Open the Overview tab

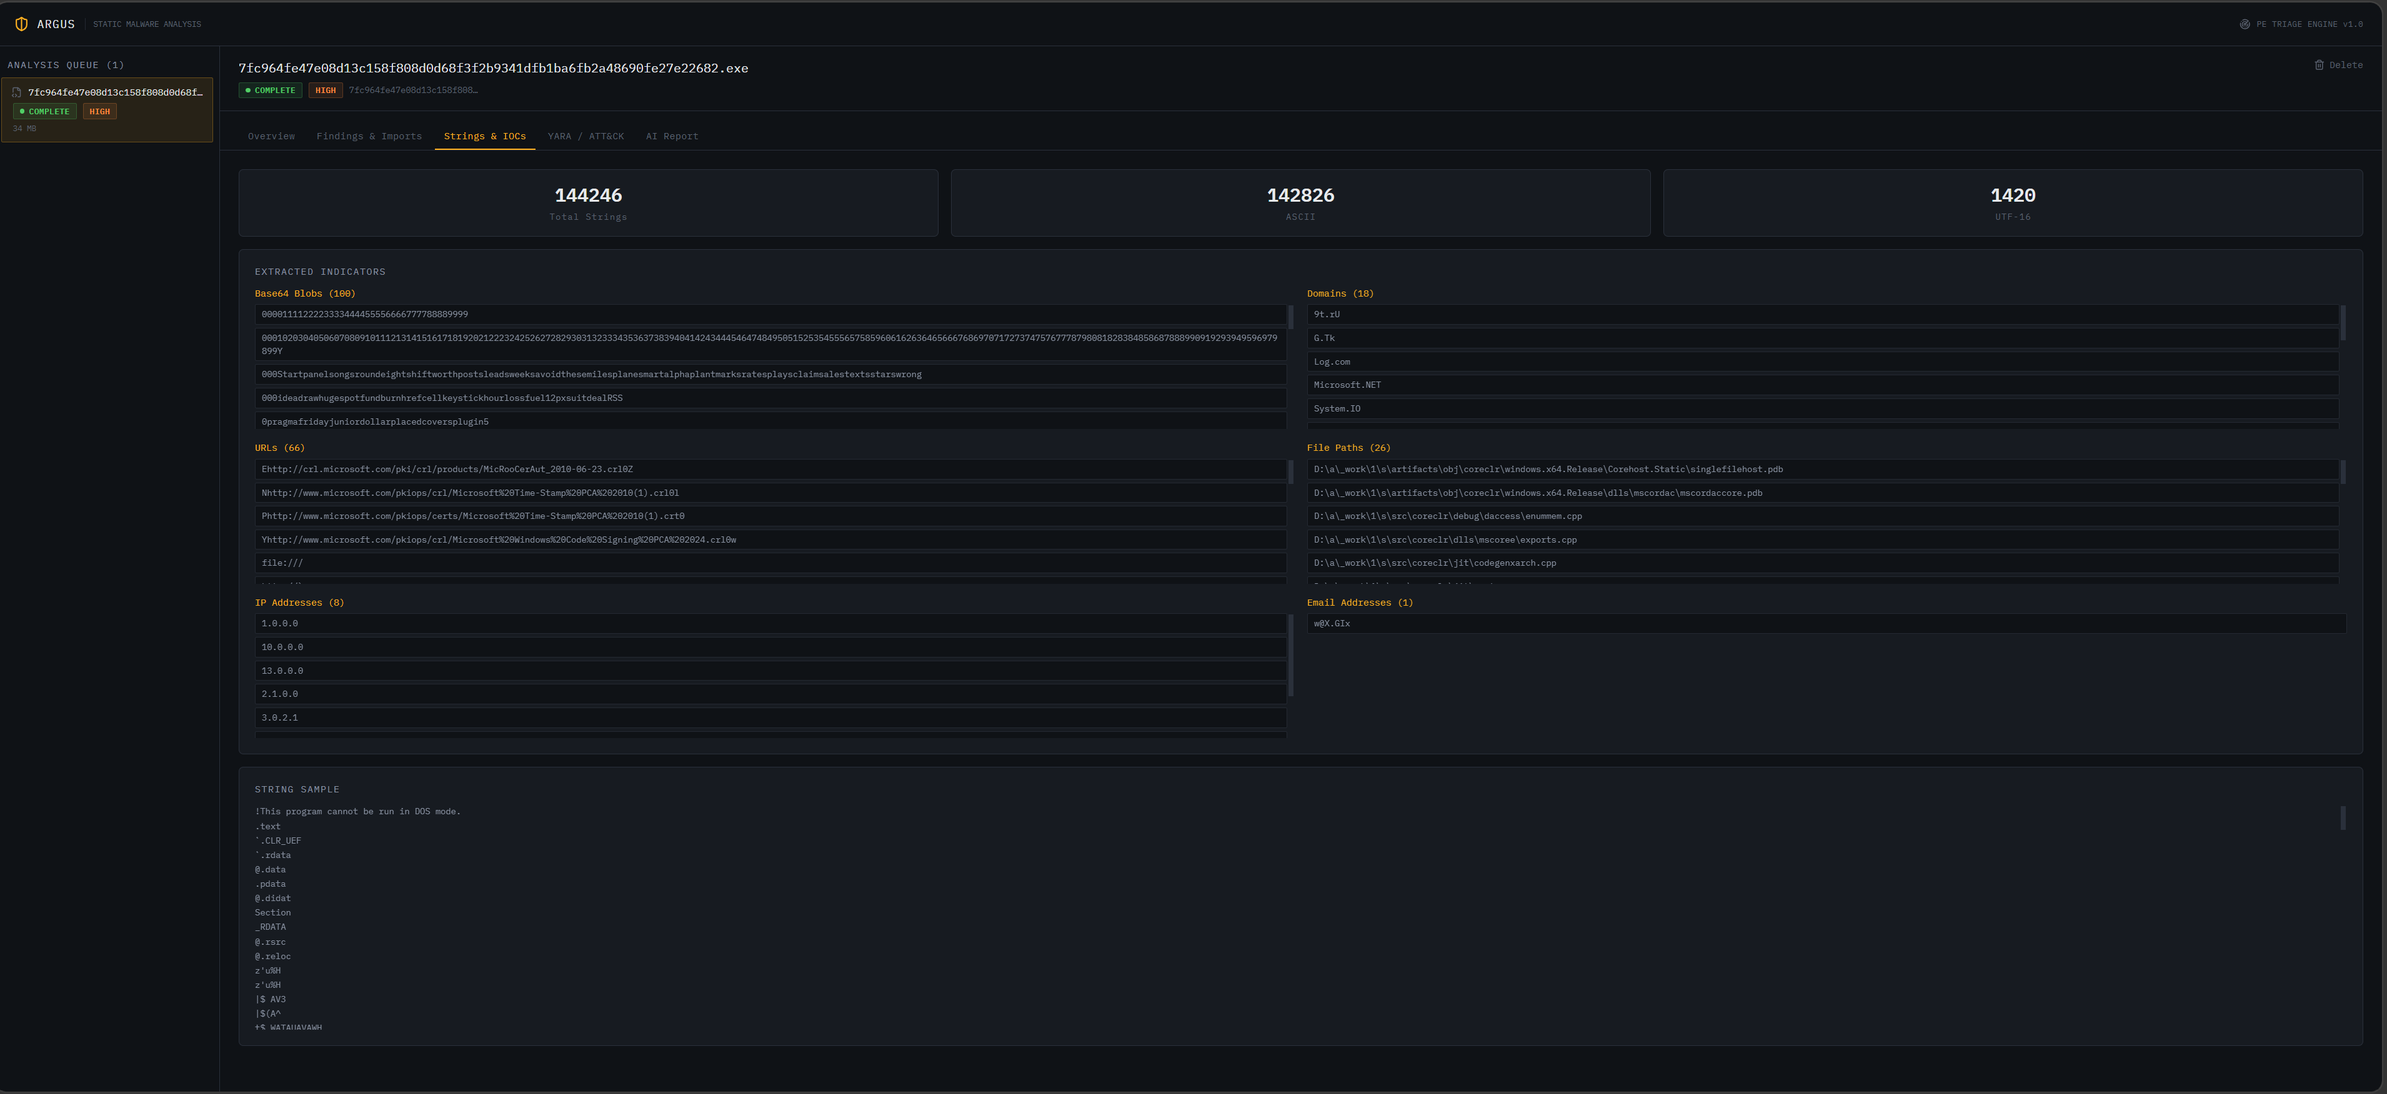(271, 136)
